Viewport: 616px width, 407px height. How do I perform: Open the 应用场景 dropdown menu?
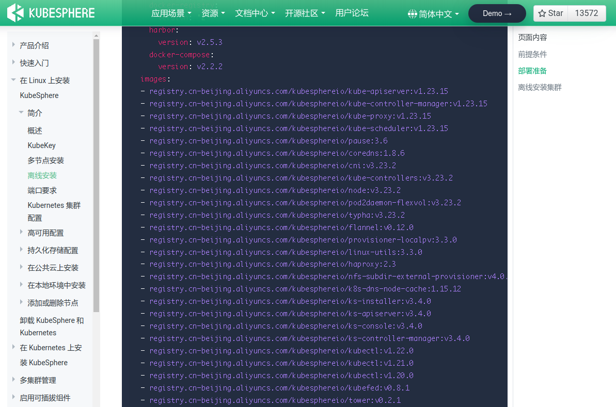171,13
